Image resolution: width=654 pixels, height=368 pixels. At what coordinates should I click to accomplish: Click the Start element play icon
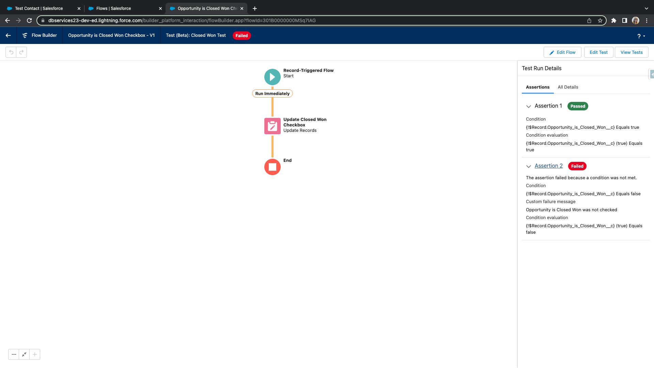pyautogui.click(x=272, y=77)
